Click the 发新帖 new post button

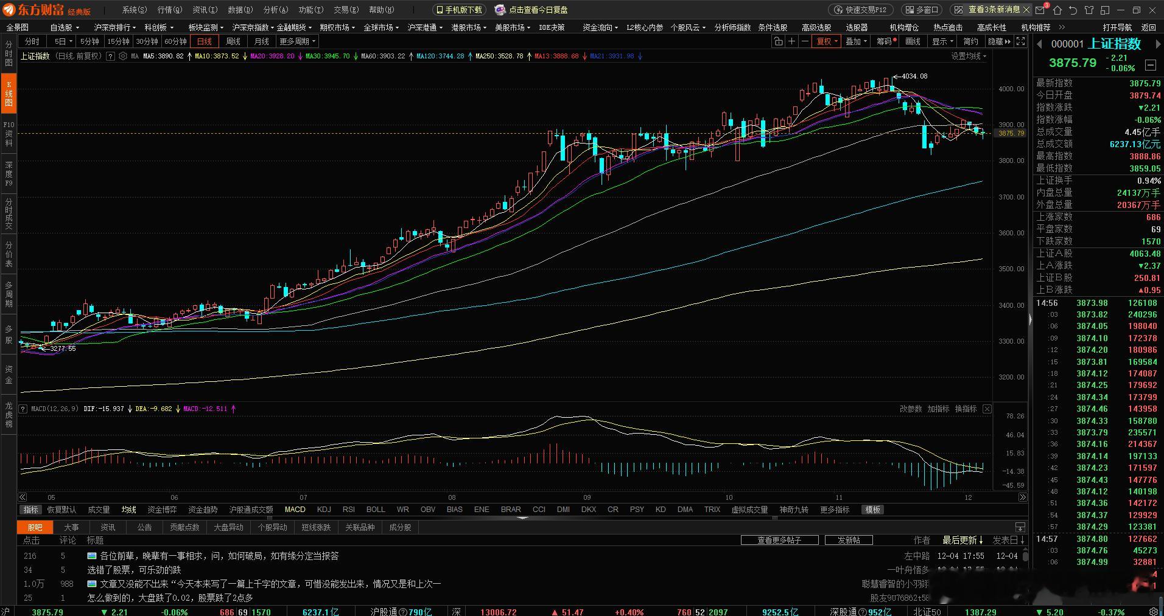pyautogui.click(x=849, y=540)
